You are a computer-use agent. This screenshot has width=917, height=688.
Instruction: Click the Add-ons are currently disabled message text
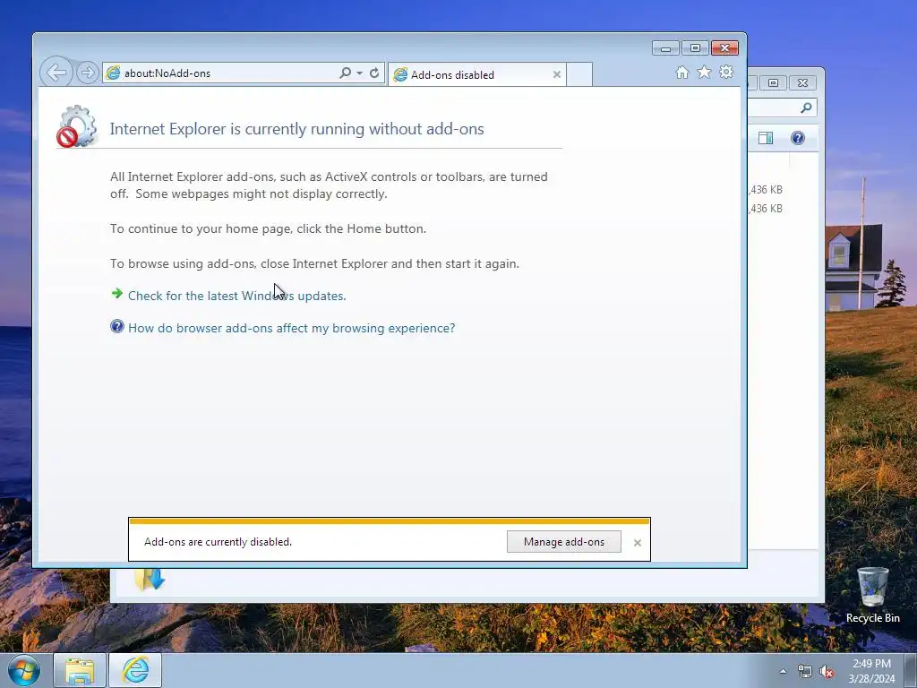pos(219,542)
